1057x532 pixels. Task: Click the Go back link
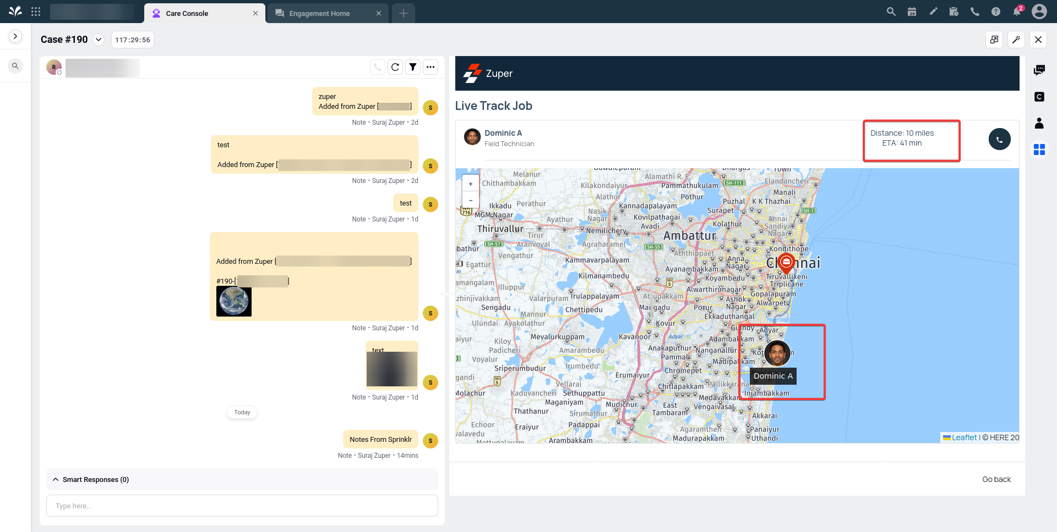(996, 479)
